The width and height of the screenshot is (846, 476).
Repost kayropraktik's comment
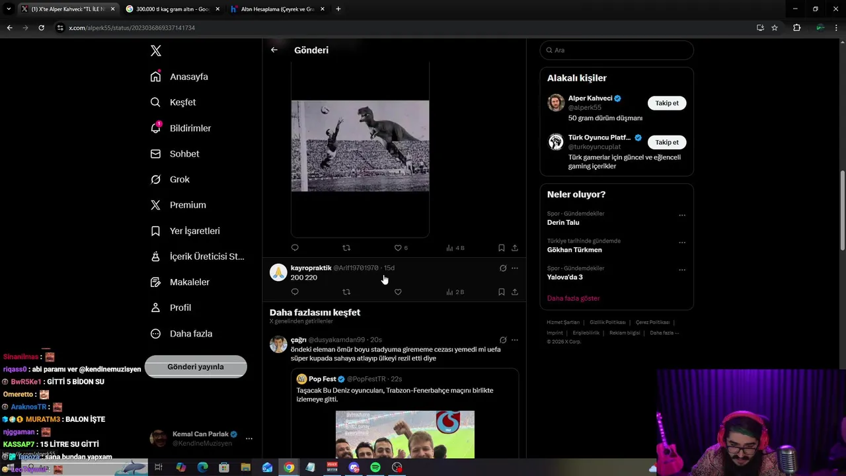click(346, 292)
